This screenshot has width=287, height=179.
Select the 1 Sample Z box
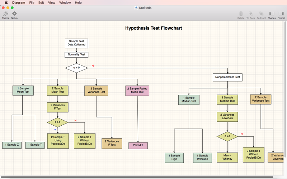(12, 145)
